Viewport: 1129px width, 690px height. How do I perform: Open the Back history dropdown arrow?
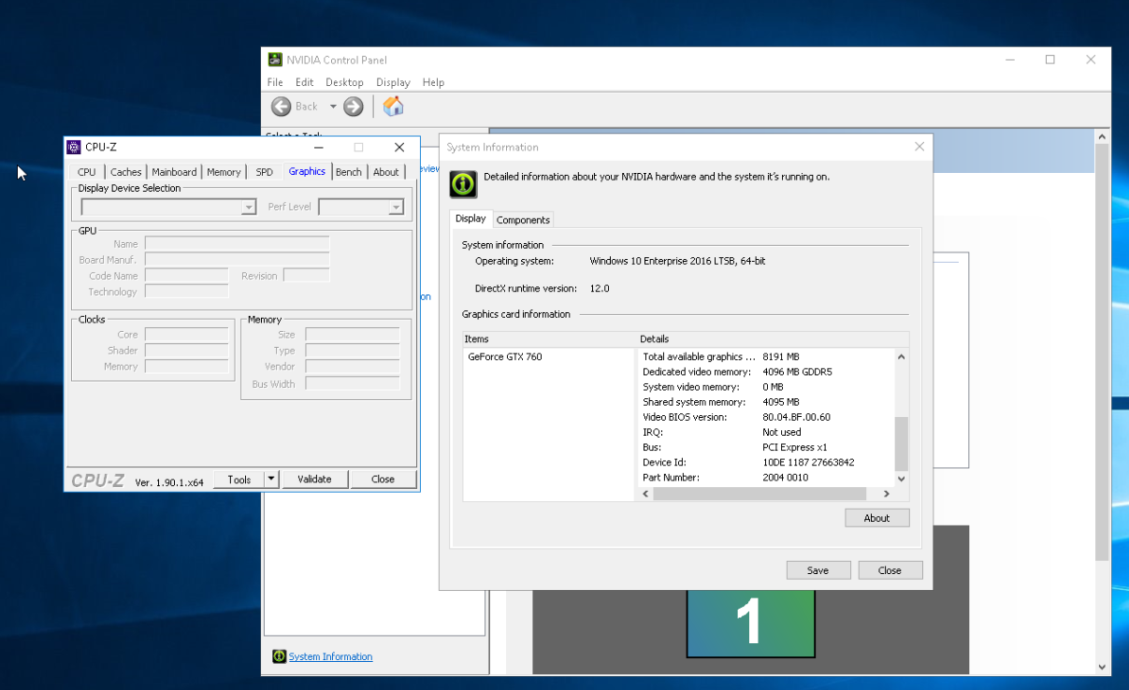pyautogui.click(x=332, y=107)
